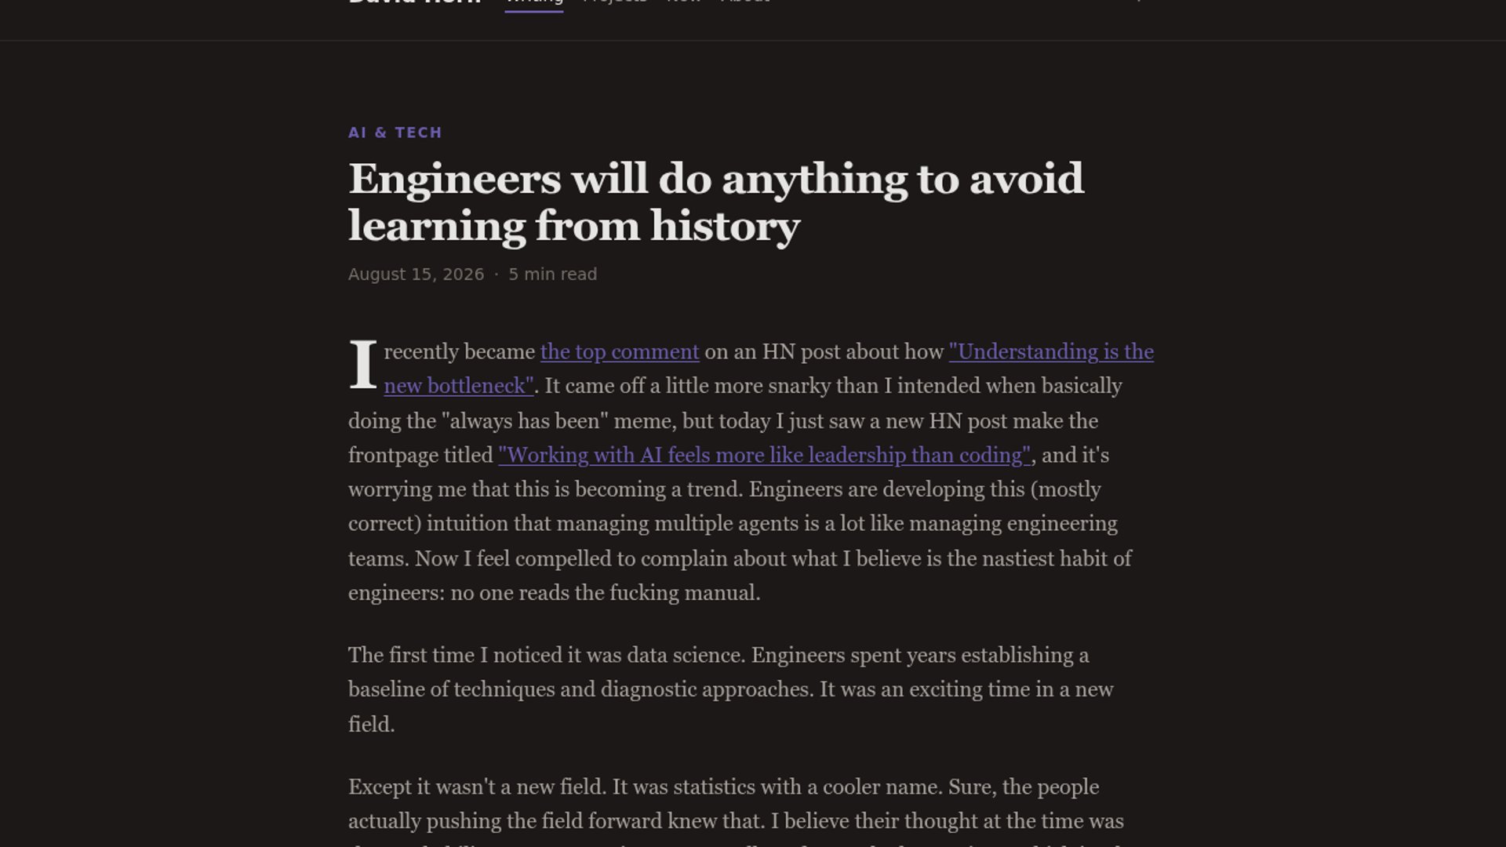Image resolution: width=1506 pixels, height=847 pixels.
Task: Click the August 15, 2026 publication date
Action: coord(417,274)
